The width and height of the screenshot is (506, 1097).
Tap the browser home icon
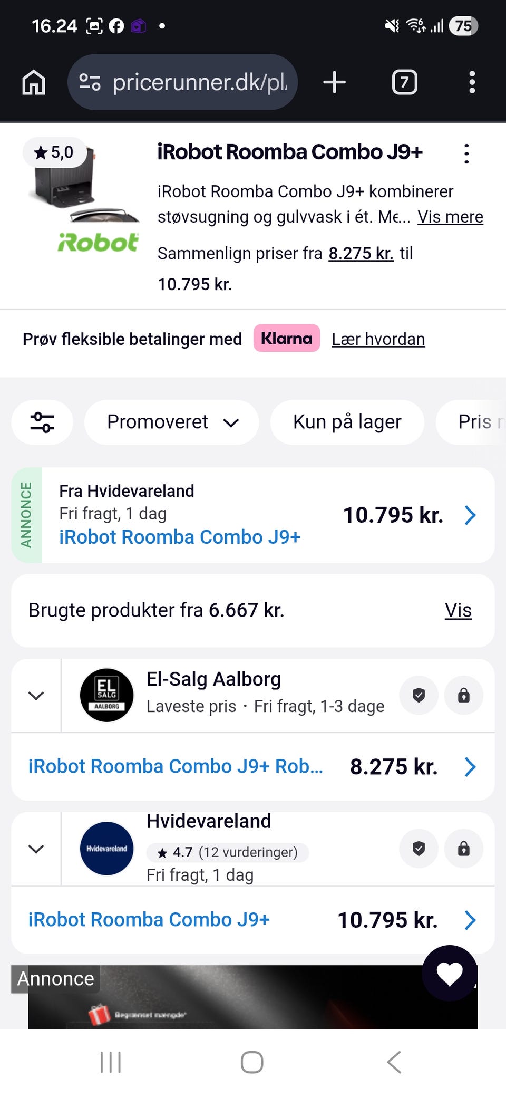(34, 83)
